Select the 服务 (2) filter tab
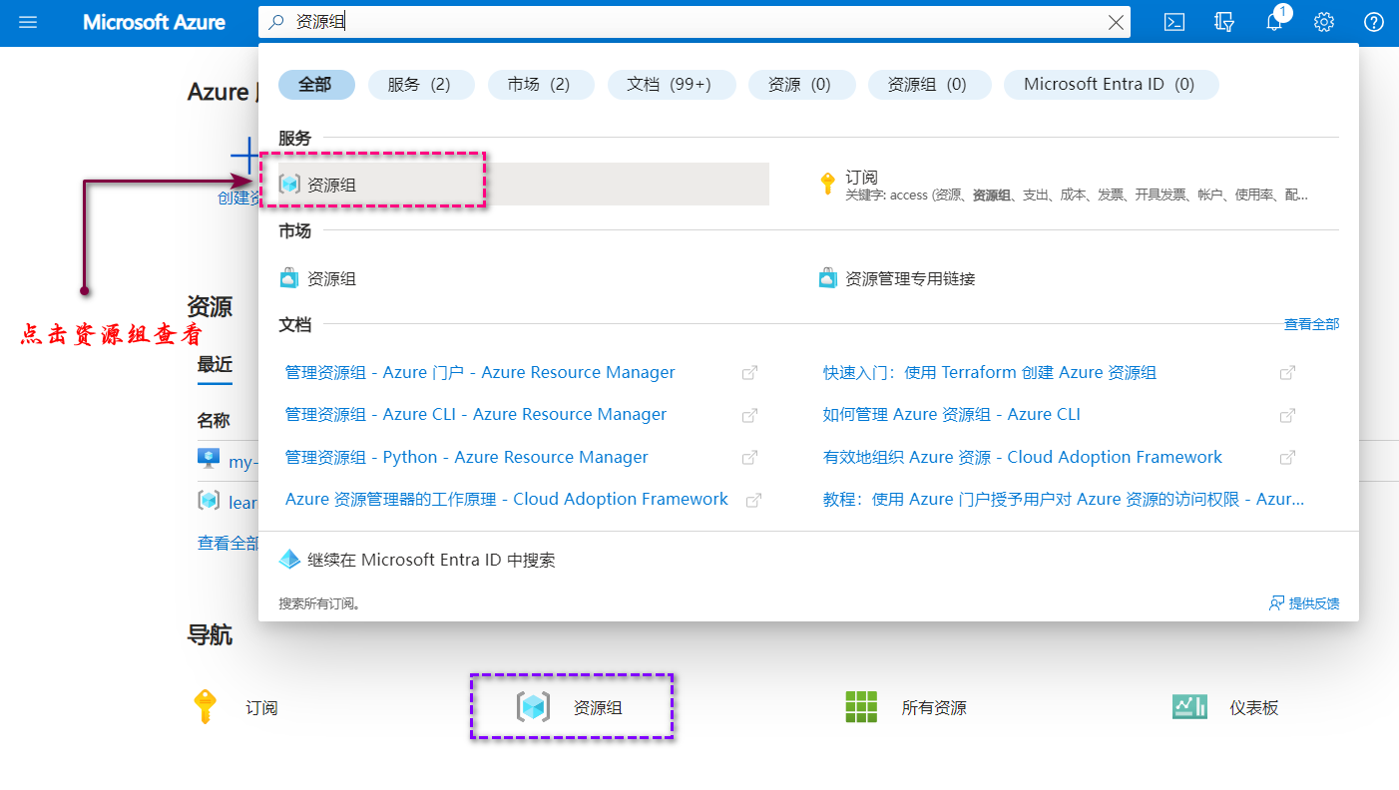This screenshot has width=1399, height=790. [421, 85]
